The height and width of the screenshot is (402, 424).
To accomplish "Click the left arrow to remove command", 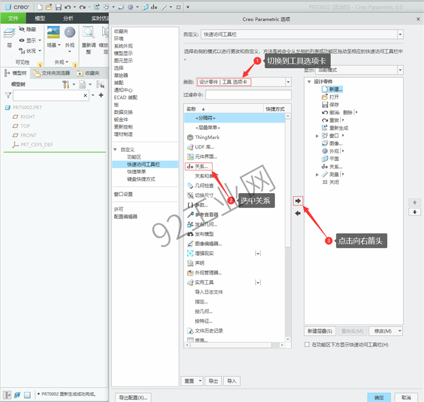I will 298,213.
